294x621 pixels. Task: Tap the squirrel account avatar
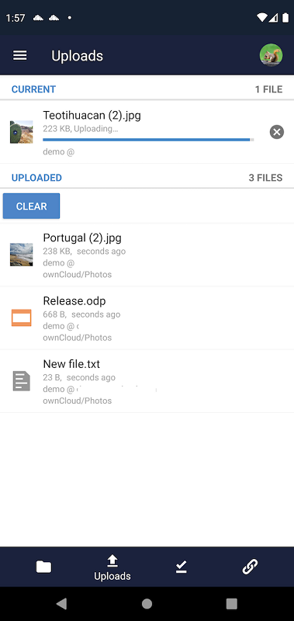(x=271, y=55)
